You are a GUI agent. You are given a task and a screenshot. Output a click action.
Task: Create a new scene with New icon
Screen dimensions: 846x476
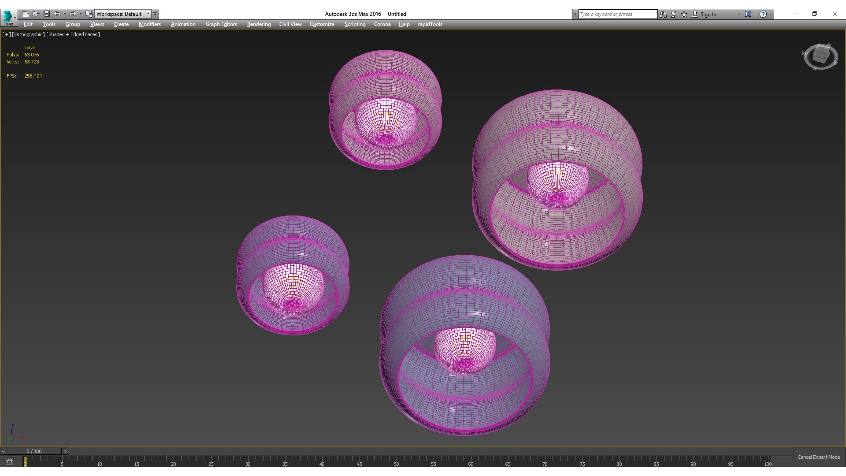(26, 14)
